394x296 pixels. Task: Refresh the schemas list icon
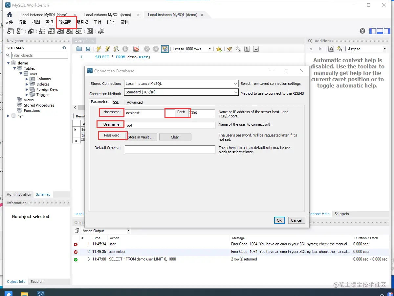point(64,48)
